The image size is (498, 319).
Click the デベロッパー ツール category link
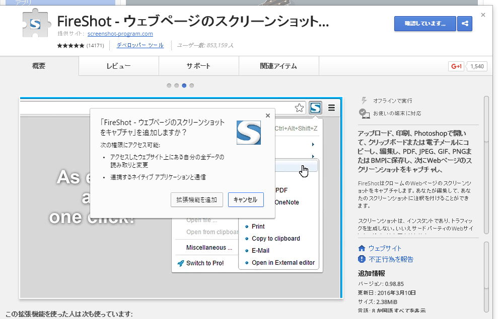click(140, 45)
